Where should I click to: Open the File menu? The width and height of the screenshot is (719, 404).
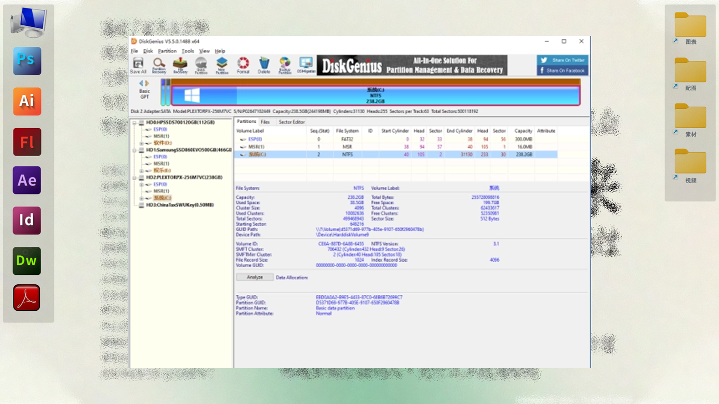click(x=134, y=51)
